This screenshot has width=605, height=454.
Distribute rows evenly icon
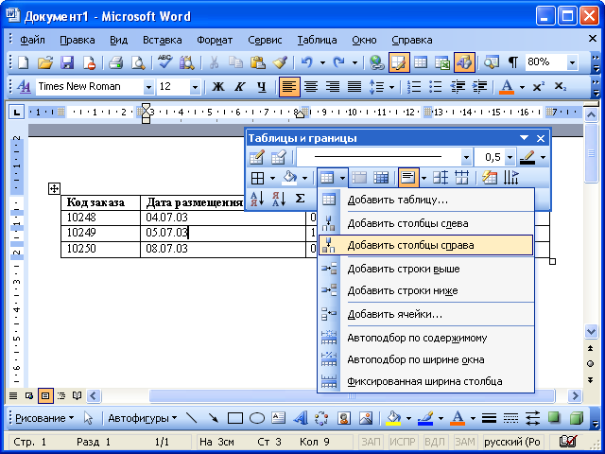(441, 178)
